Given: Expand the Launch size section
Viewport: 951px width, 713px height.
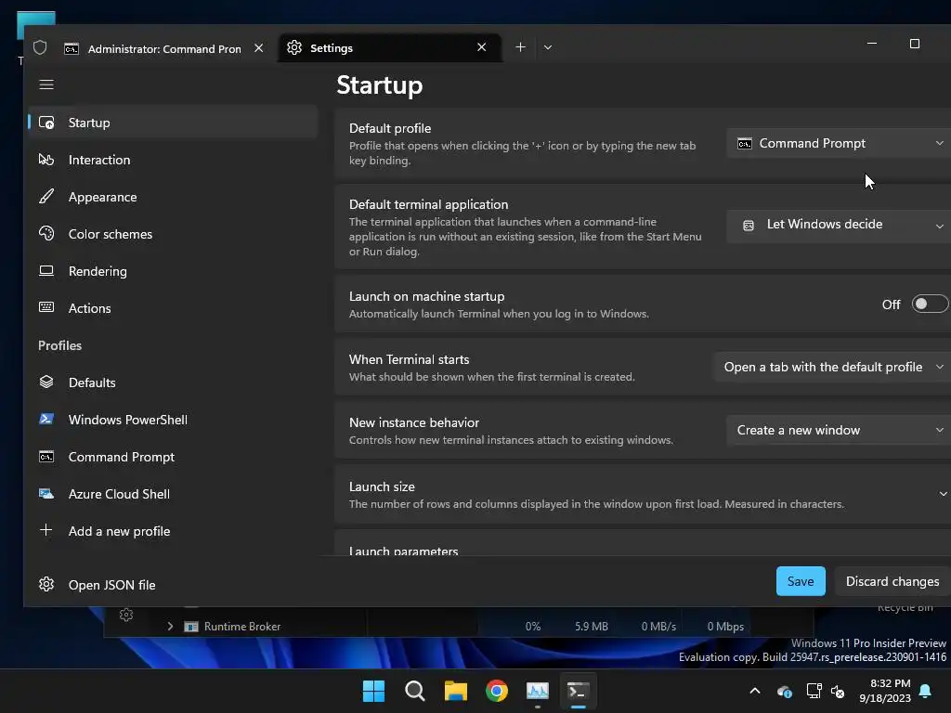Looking at the screenshot, I should tap(944, 494).
